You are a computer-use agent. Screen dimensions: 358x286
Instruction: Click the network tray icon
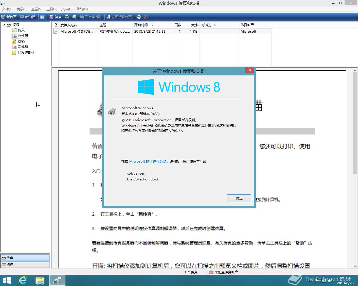point(323,280)
